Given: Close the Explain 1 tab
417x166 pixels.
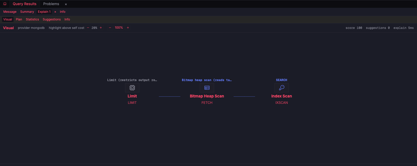Looking at the screenshot, I should [x=55, y=12].
